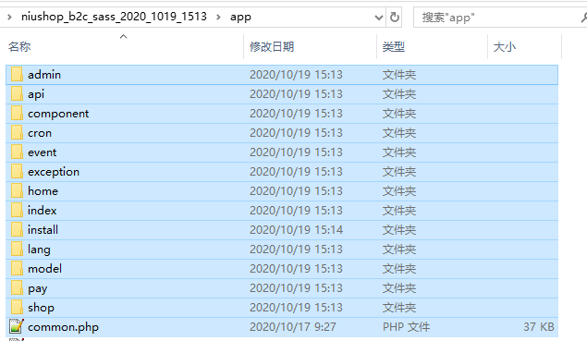Click the model folder name
The width and height of the screenshot is (587, 341).
[x=44, y=269]
